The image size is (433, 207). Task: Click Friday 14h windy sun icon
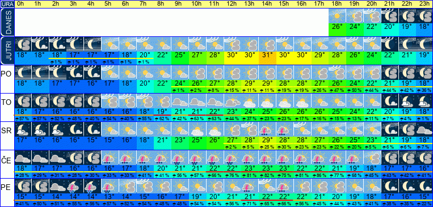[267, 186]
